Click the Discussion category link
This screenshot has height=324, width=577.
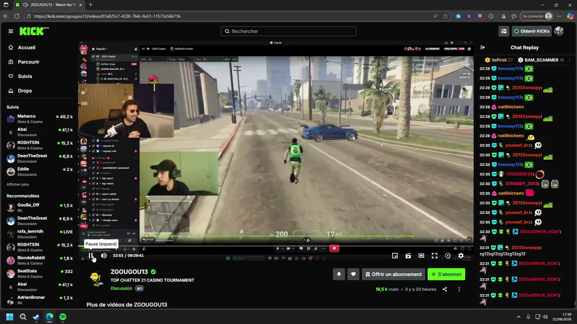pyautogui.click(x=121, y=288)
